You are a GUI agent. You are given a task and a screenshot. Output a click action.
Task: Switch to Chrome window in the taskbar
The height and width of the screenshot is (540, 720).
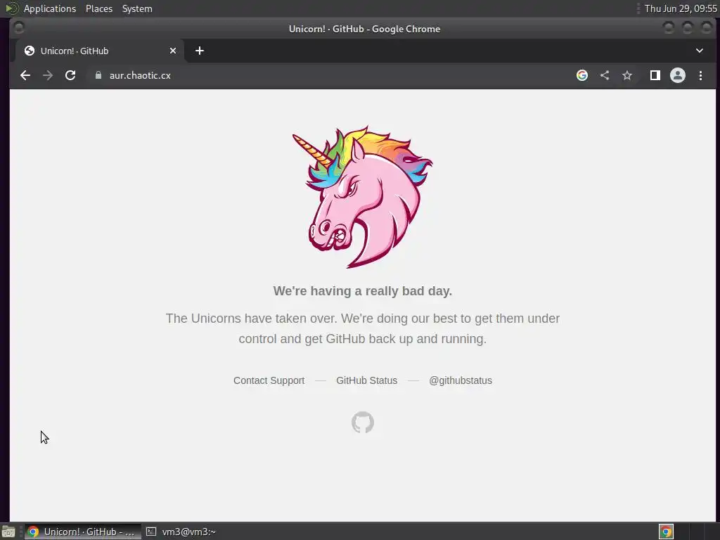point(83,532)
